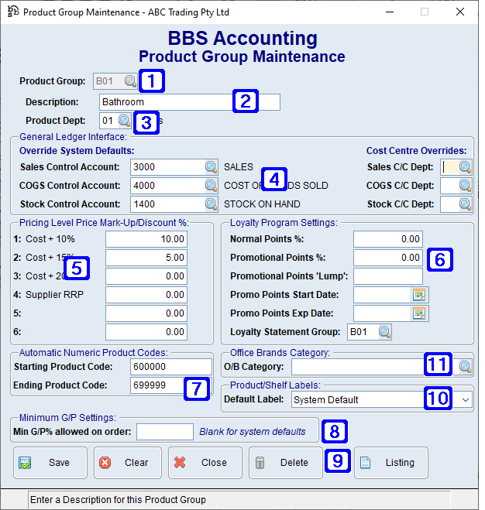Search Stock Control Account lookup icon

(211, 204)
